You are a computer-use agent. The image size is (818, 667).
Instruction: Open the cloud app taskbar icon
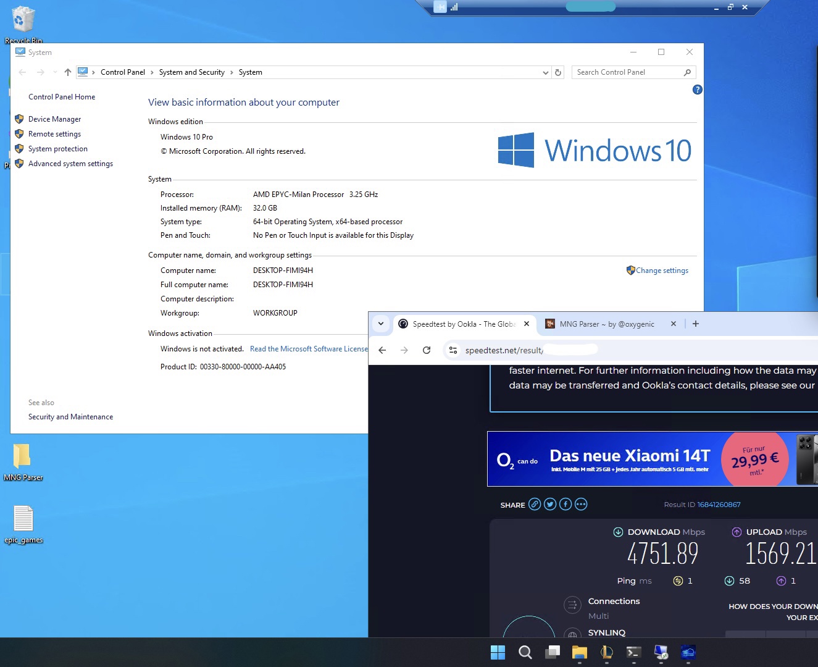688,652
